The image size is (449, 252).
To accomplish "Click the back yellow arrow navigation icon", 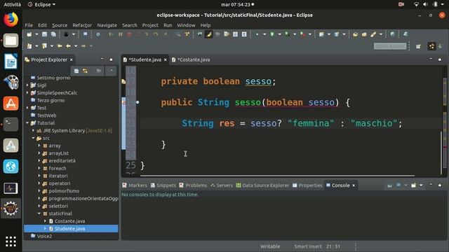I will tap(69, 46).
